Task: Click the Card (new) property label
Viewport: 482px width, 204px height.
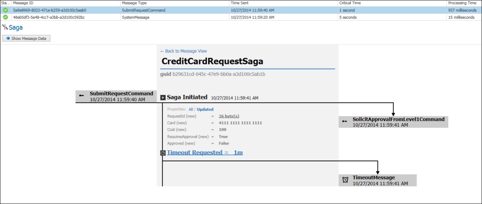Action: pos(177,123)
